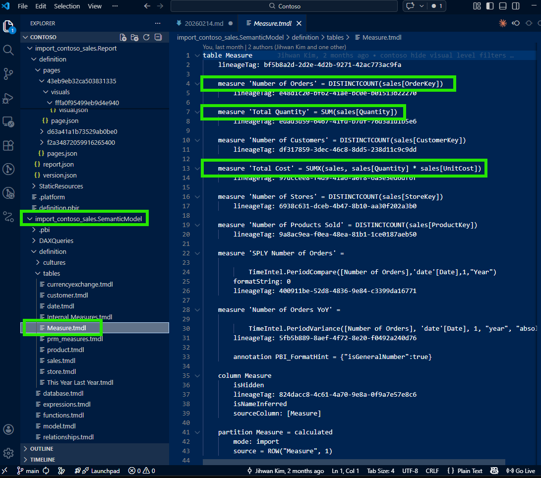
Task: Refresh the Explorer file tree
Action: (x=146, y=37)
